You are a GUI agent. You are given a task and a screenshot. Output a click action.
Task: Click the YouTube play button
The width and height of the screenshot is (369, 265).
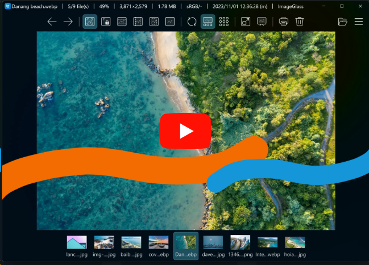pyautogui.click(x=185, y=131)
